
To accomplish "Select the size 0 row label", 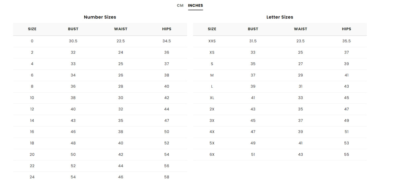I will click(32, 41).
